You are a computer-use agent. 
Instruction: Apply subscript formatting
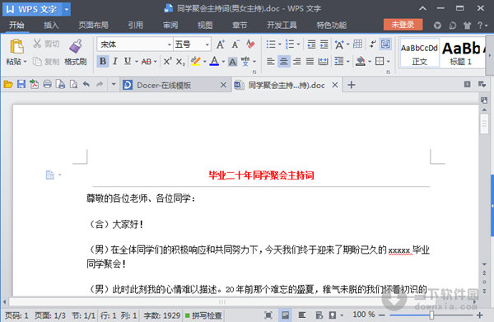[x=179, y=62]
